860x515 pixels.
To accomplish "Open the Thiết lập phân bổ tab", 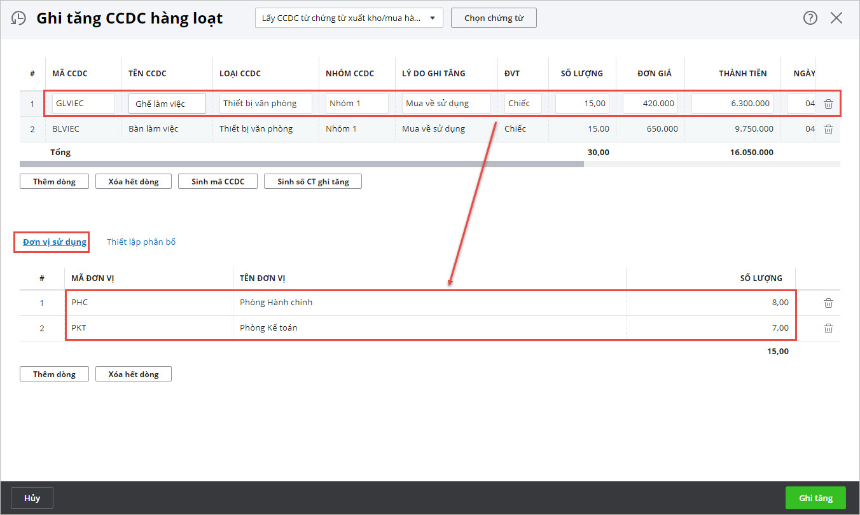I will click(x=141, y=242).
